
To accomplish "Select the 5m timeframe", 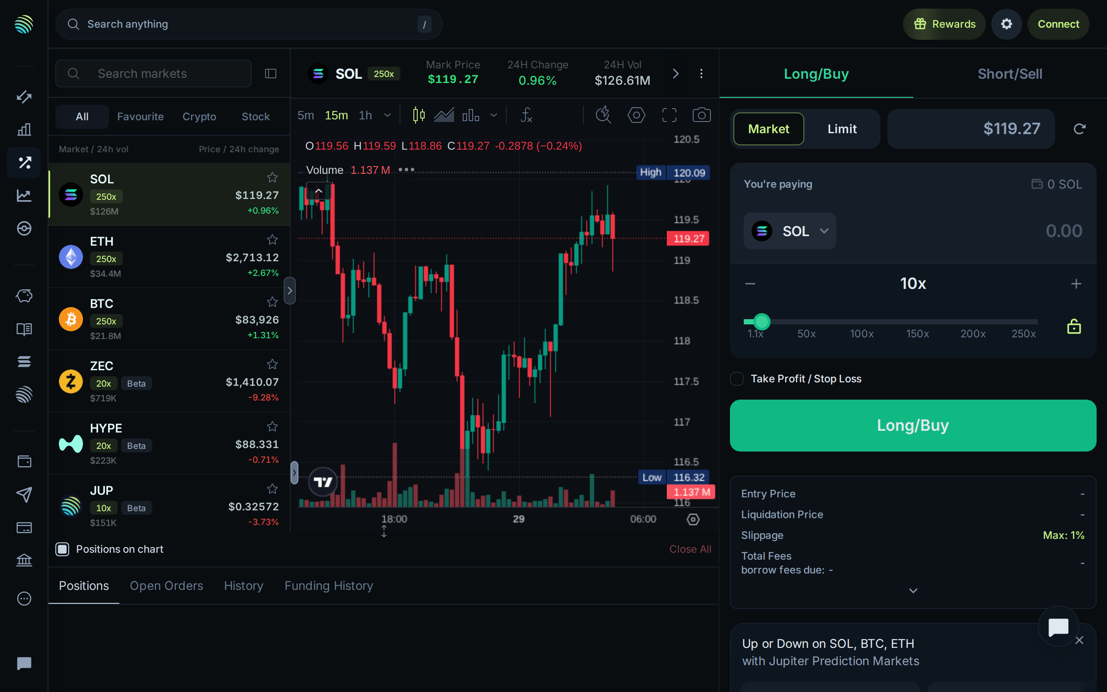I will click(x=306, y=115).
